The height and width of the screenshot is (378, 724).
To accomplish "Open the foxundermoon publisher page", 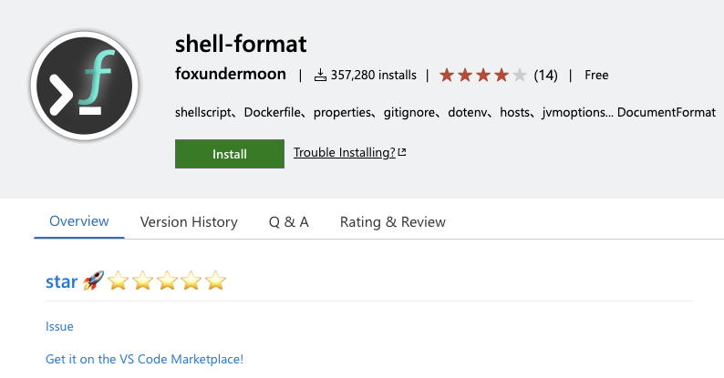I will tap(231, 75).
